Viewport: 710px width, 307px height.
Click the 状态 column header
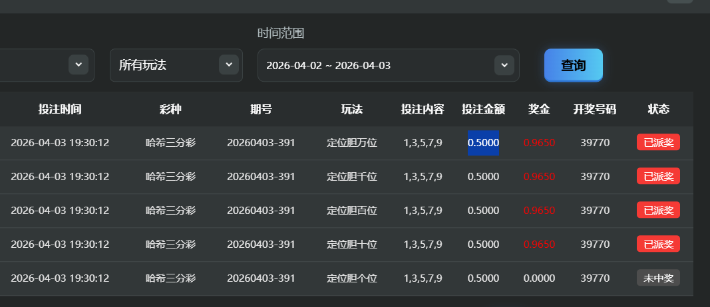click(x=658, y=109)
